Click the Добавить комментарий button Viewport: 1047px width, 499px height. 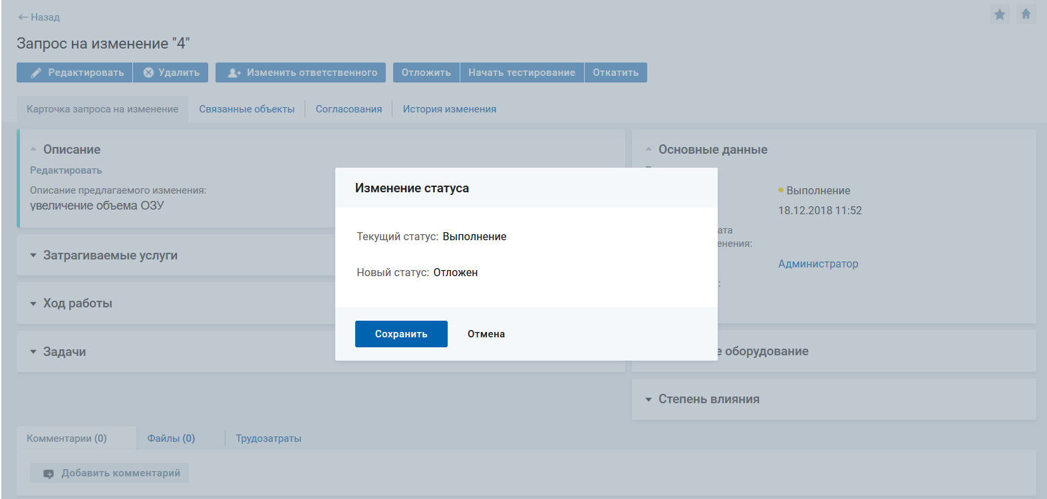coord(110,473)
